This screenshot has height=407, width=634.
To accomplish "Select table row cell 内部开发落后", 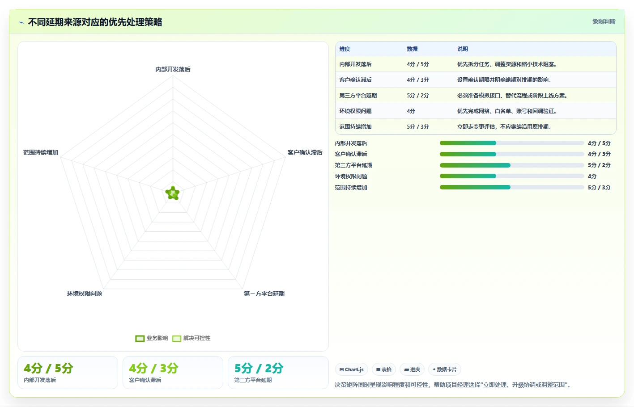I will point(355,64).
